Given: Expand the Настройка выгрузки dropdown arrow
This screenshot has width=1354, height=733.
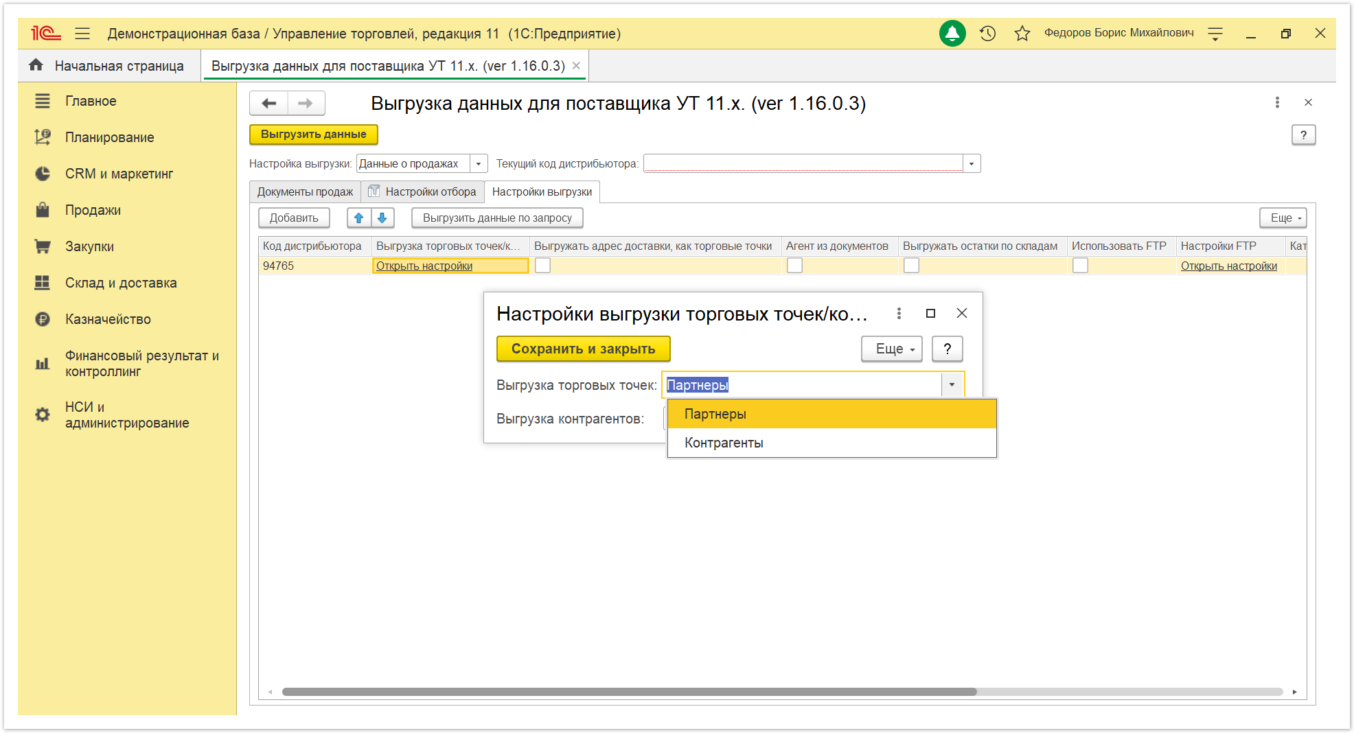Looking at the screenshot, I should 479,163.
